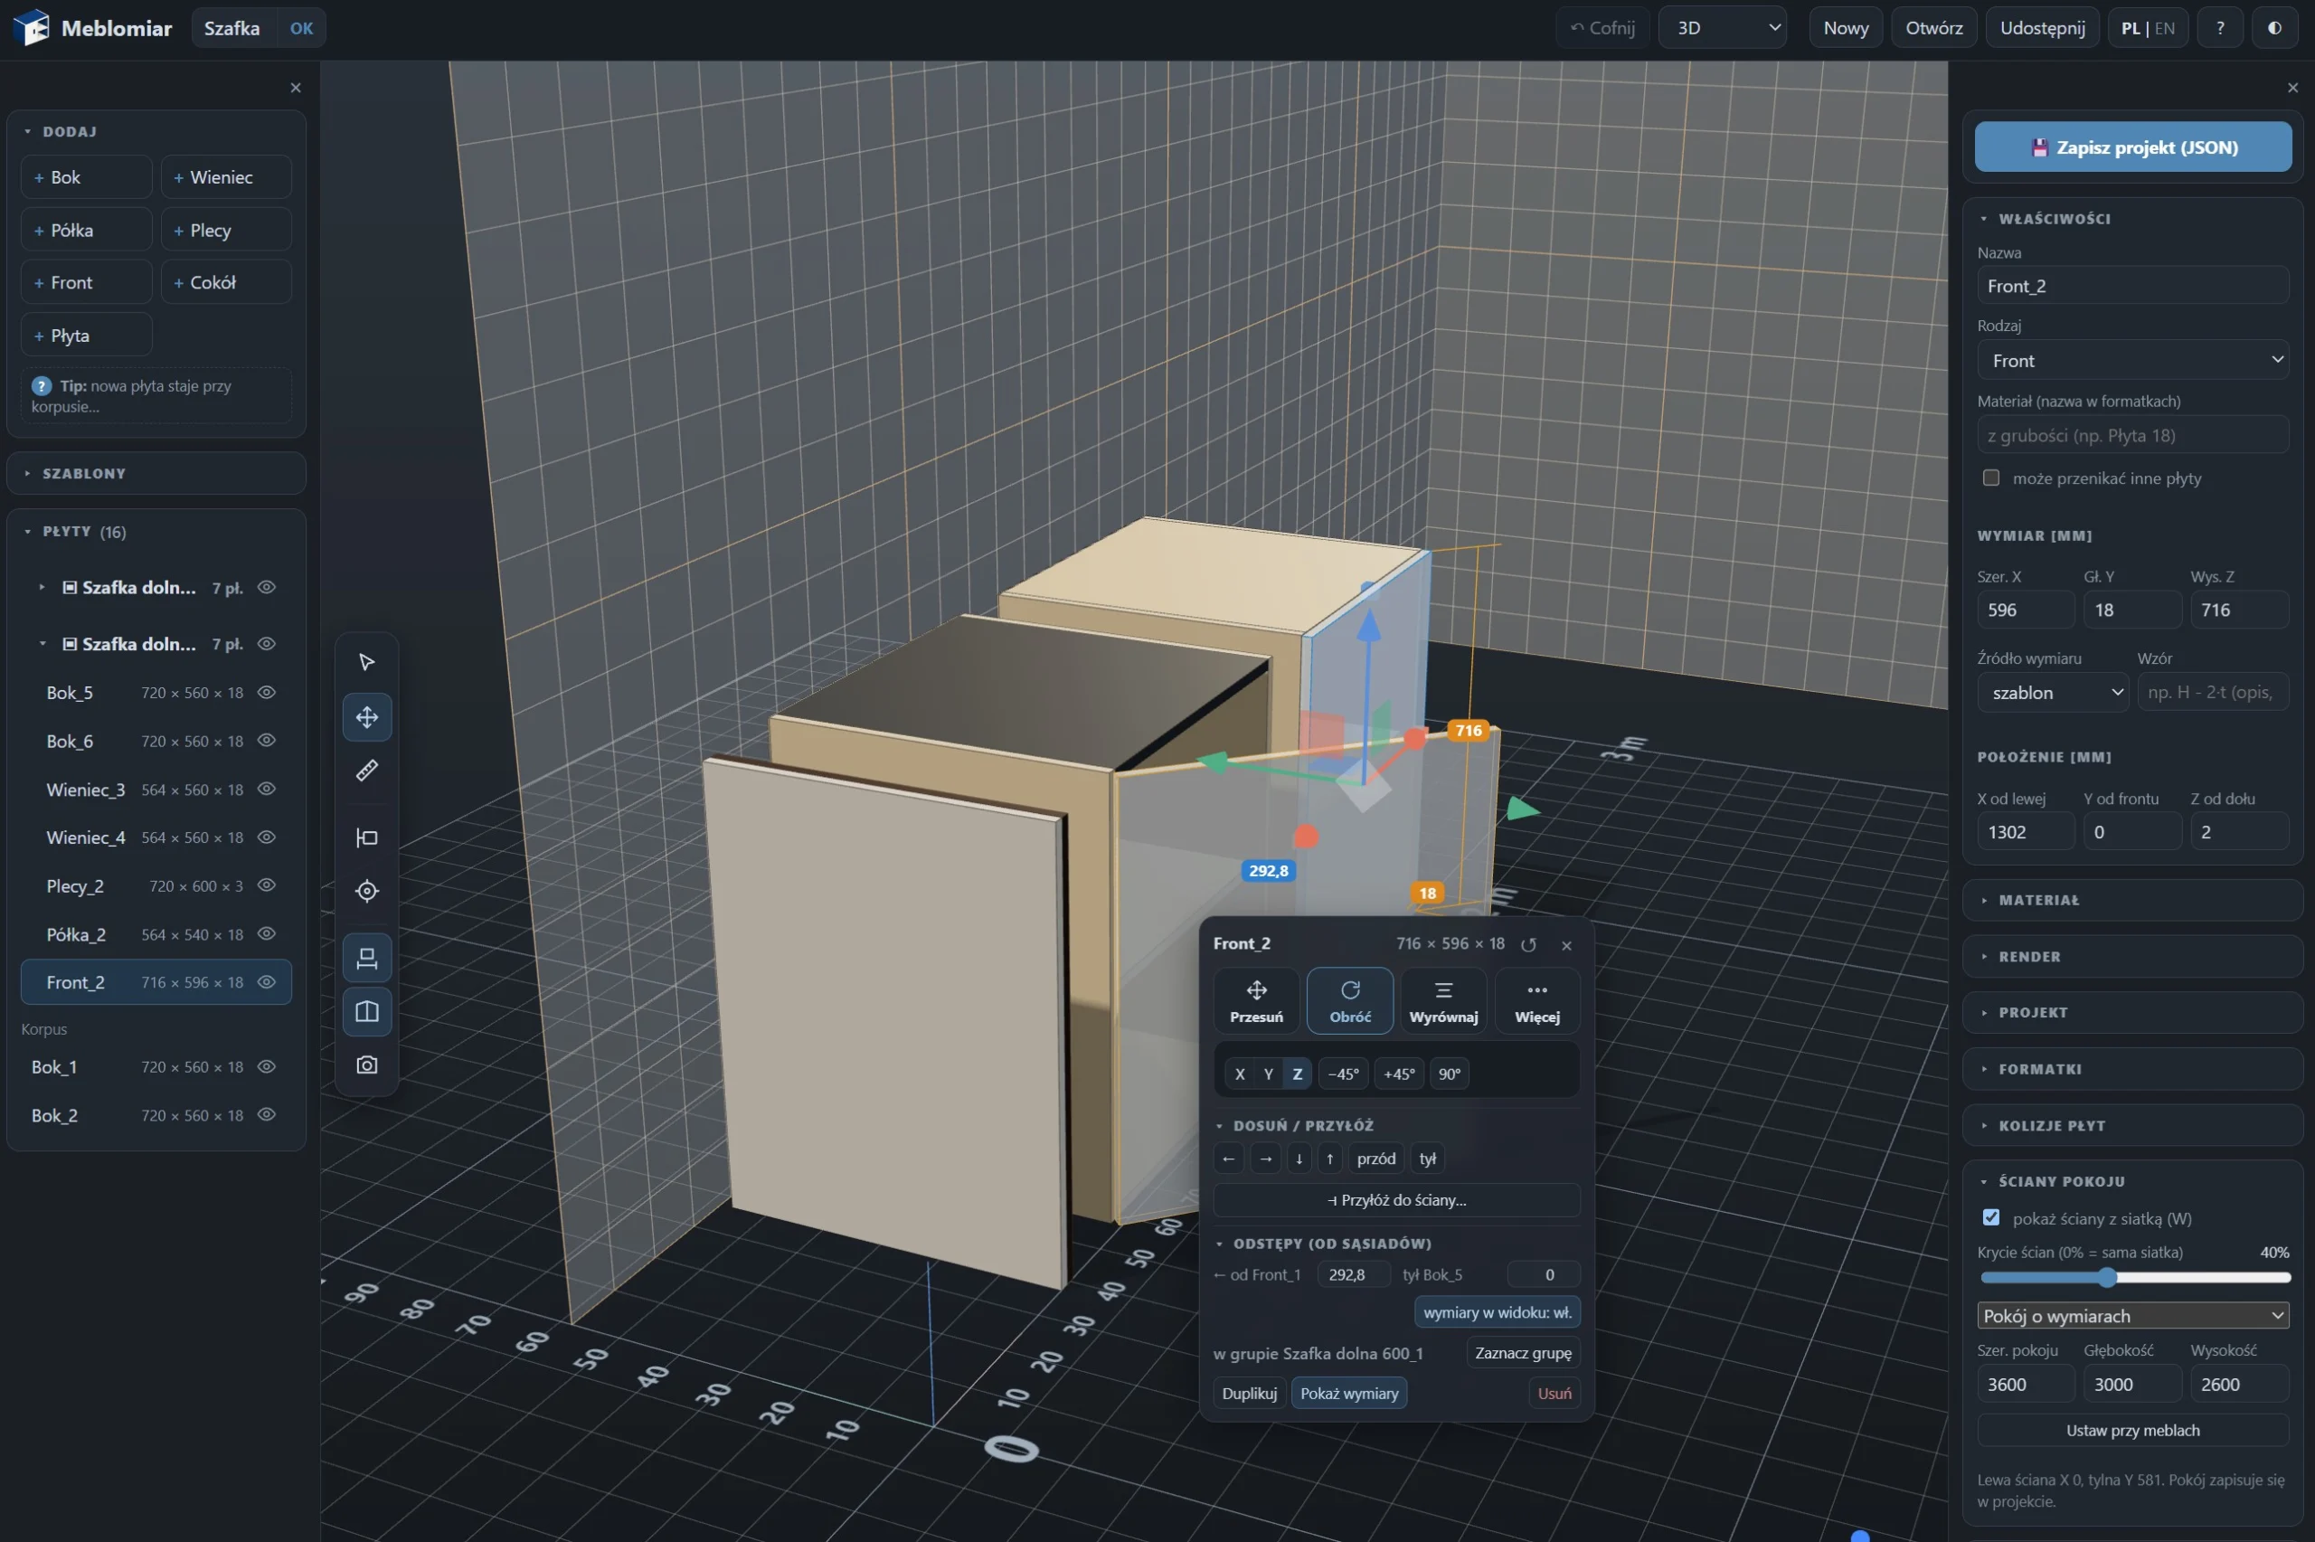The height and width of the screenshot is (1542, 2315).
Task: Toggle the floor-snap stand icon
Action: pos(366,958)
